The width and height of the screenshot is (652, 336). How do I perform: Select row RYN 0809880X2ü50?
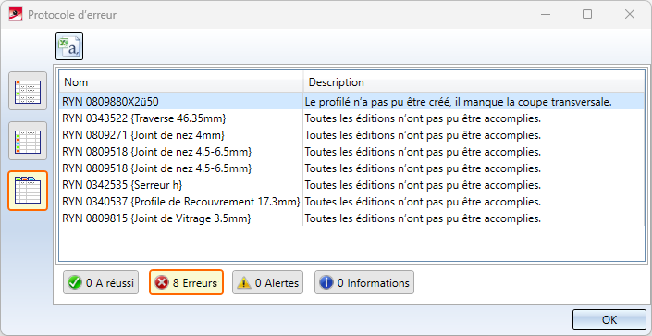coord(351,102)
